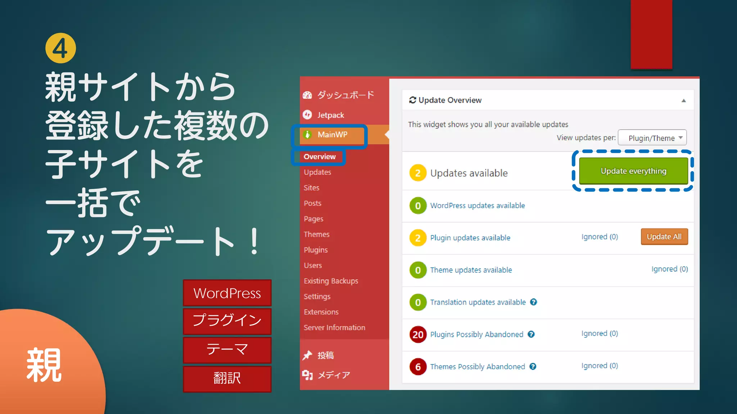Open Plugin updates available link

[x=470, y=238]
